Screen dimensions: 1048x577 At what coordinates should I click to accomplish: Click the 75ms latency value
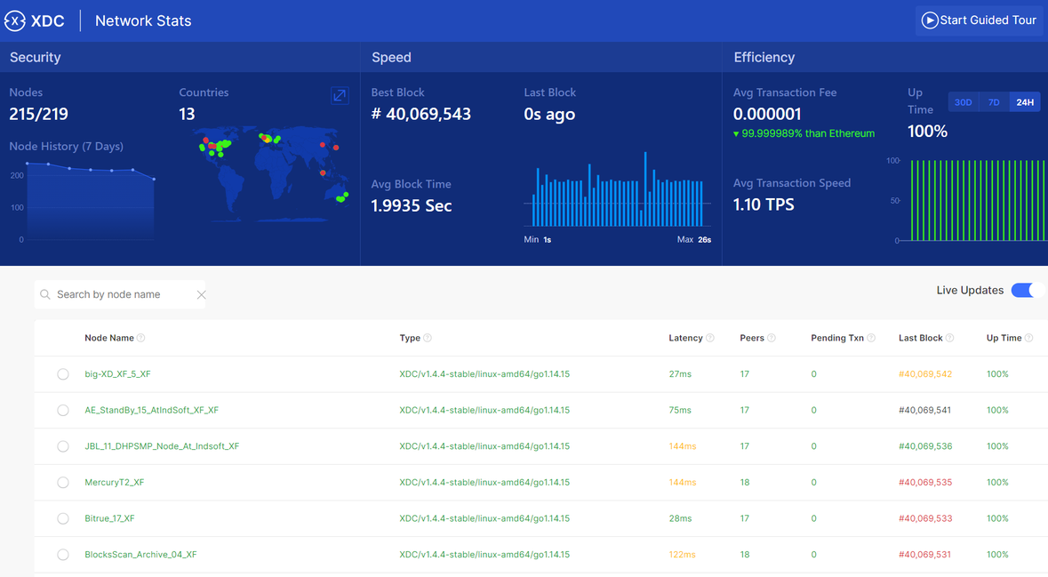(x=680, y=410)
